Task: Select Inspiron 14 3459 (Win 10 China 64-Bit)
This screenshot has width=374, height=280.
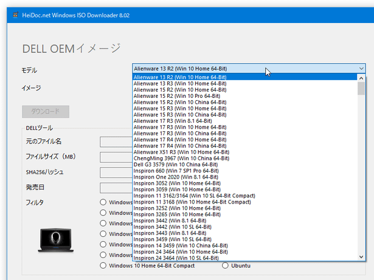Action: pos(244,245)
